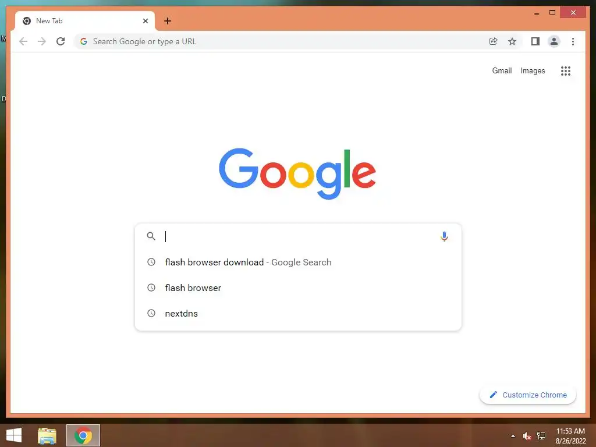Open the Gmail link
596x447 pixels.
502,70
